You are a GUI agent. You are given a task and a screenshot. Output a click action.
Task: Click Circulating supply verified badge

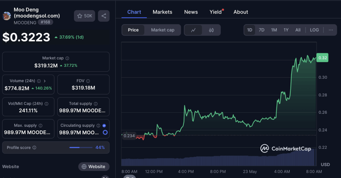coord(104,125)
